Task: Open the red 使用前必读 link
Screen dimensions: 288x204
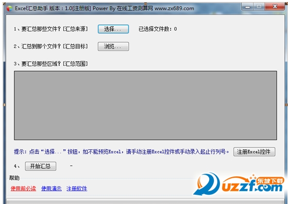Action: click(23, 189)
